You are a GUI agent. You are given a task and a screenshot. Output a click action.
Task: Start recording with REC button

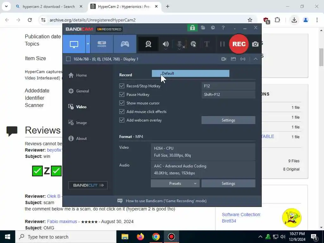tap(239, 44)
